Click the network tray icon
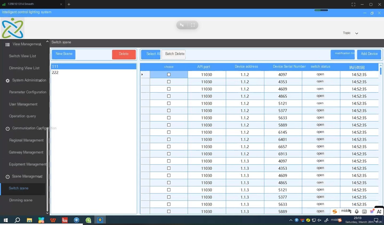This screenshot has height=225, width=384. tap(314, 220)
